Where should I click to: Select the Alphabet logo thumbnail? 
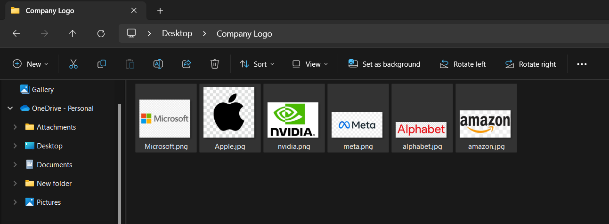pyautogui.click(x=421, y=130)
